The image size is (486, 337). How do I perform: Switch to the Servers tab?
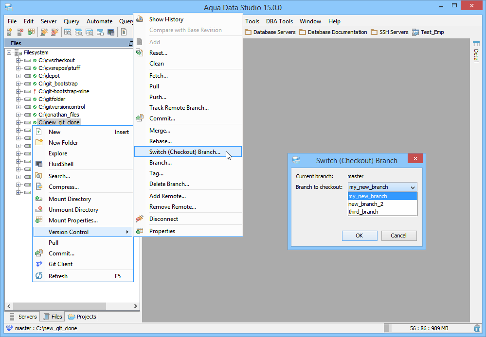pyautogui.click(x=23, y=317)
